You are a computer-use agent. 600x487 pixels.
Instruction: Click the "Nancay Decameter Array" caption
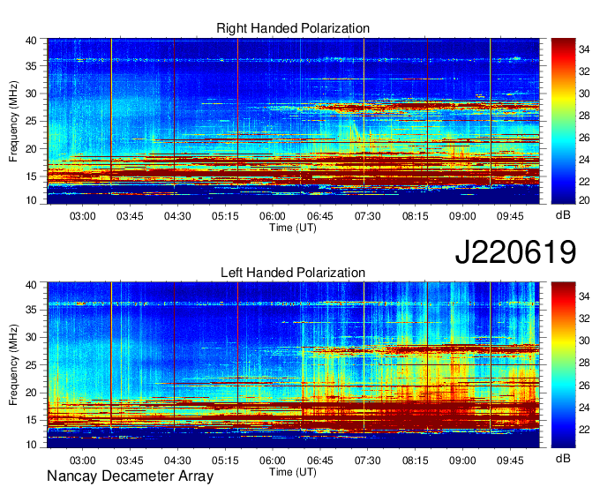coord(130,476)
